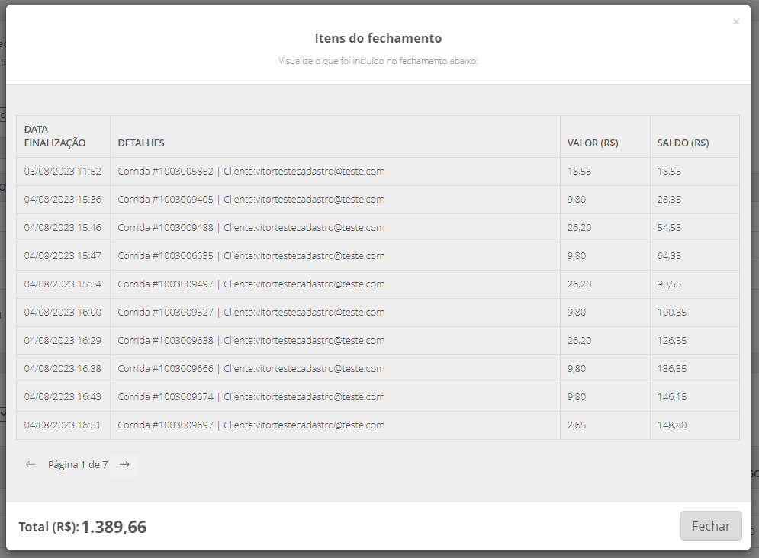This screenshot has height=558, width=759.
Task: Click date 04/08/2023 16:00
Action: 63,313
